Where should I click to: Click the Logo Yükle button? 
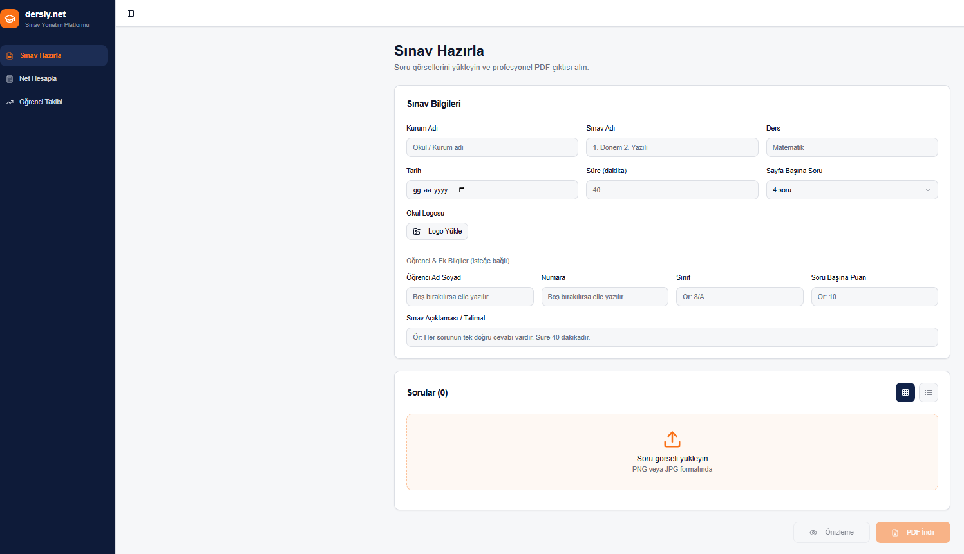coord(437,231)
